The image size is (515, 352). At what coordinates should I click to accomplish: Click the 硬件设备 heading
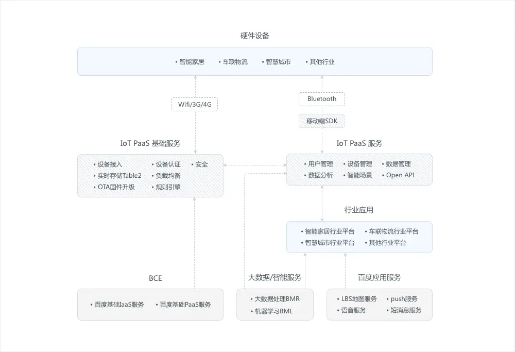tap(254, 36)
